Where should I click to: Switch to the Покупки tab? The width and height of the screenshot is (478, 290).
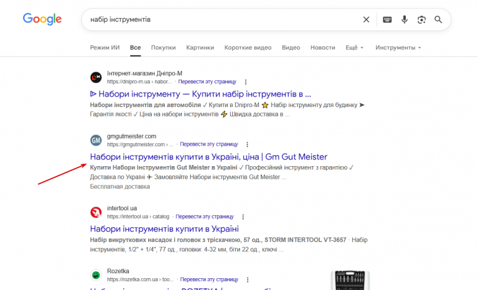[163, 47]
